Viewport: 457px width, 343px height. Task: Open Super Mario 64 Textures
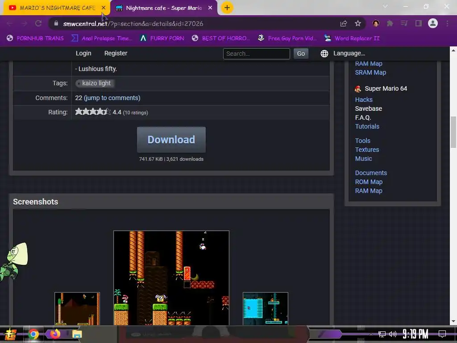pos(367,150)
